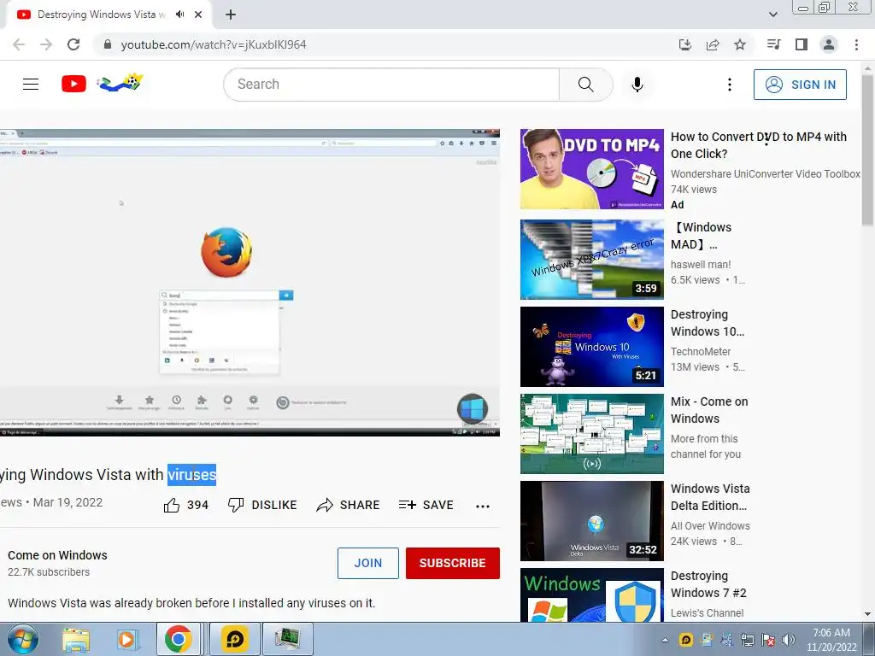
Task: Subscribe to Come on Windows
Action: point(453,564)
